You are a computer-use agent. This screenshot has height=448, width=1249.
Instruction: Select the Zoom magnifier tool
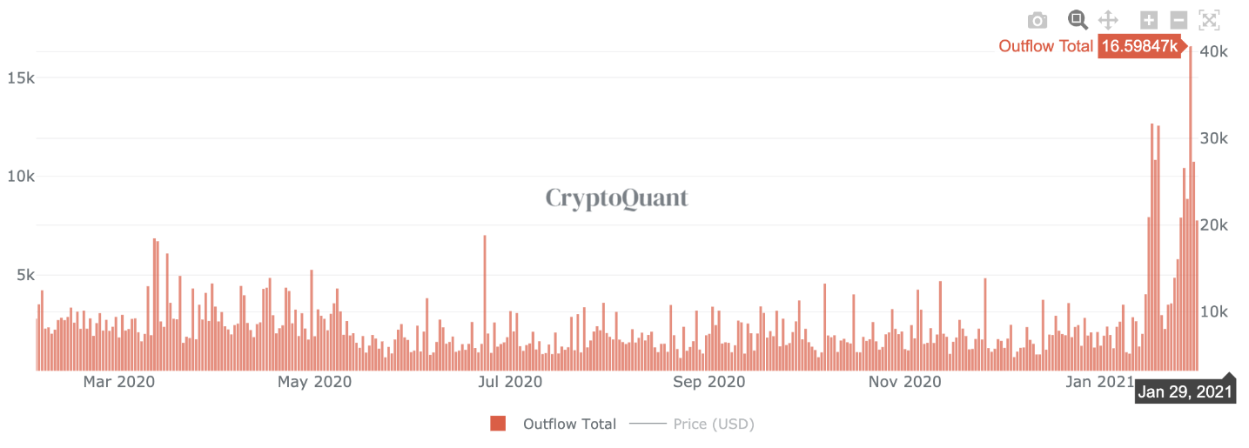(x=1078, y=20)
